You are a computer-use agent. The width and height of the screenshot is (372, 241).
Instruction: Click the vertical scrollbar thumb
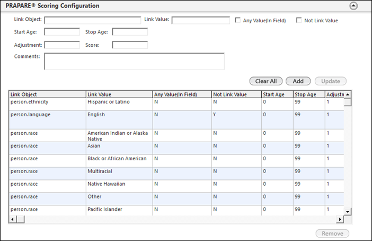[348, 102]
